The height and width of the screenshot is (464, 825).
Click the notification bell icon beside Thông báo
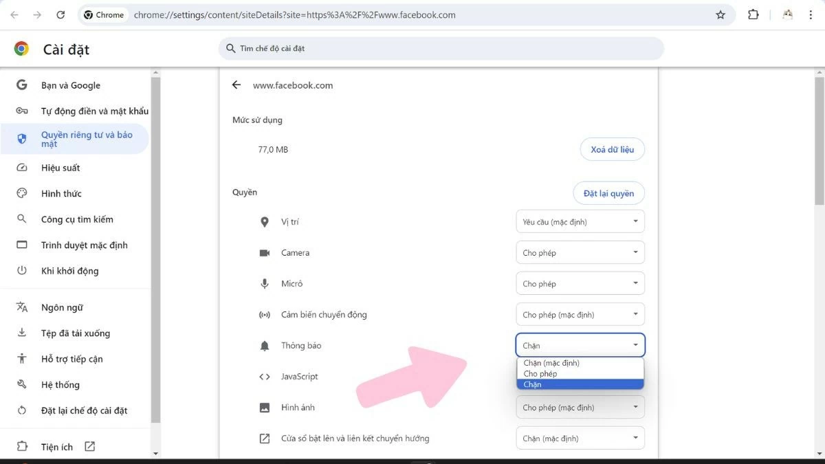tap(265, 345)
